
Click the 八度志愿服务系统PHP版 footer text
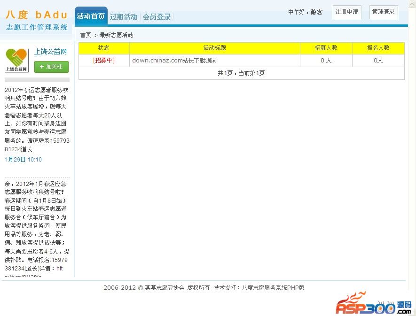(x=273, y=288)
